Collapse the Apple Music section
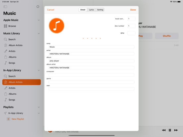The height and width of the screenshot is (137, 183). pyautogui.click(x=39, y=20)
